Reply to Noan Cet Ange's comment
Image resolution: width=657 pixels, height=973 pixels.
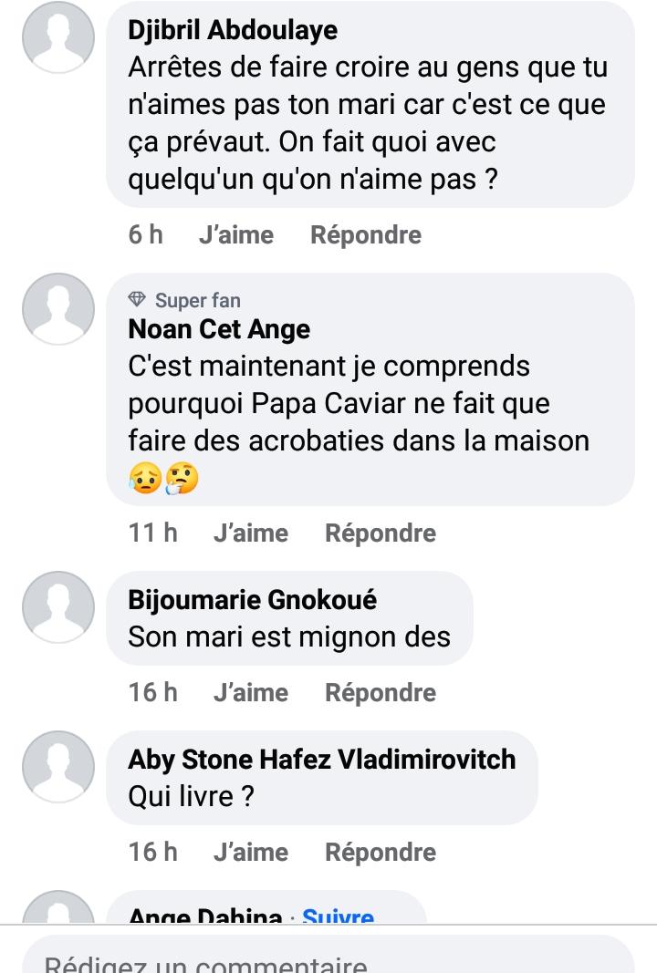pyautogui.click(x=380, y=533)
